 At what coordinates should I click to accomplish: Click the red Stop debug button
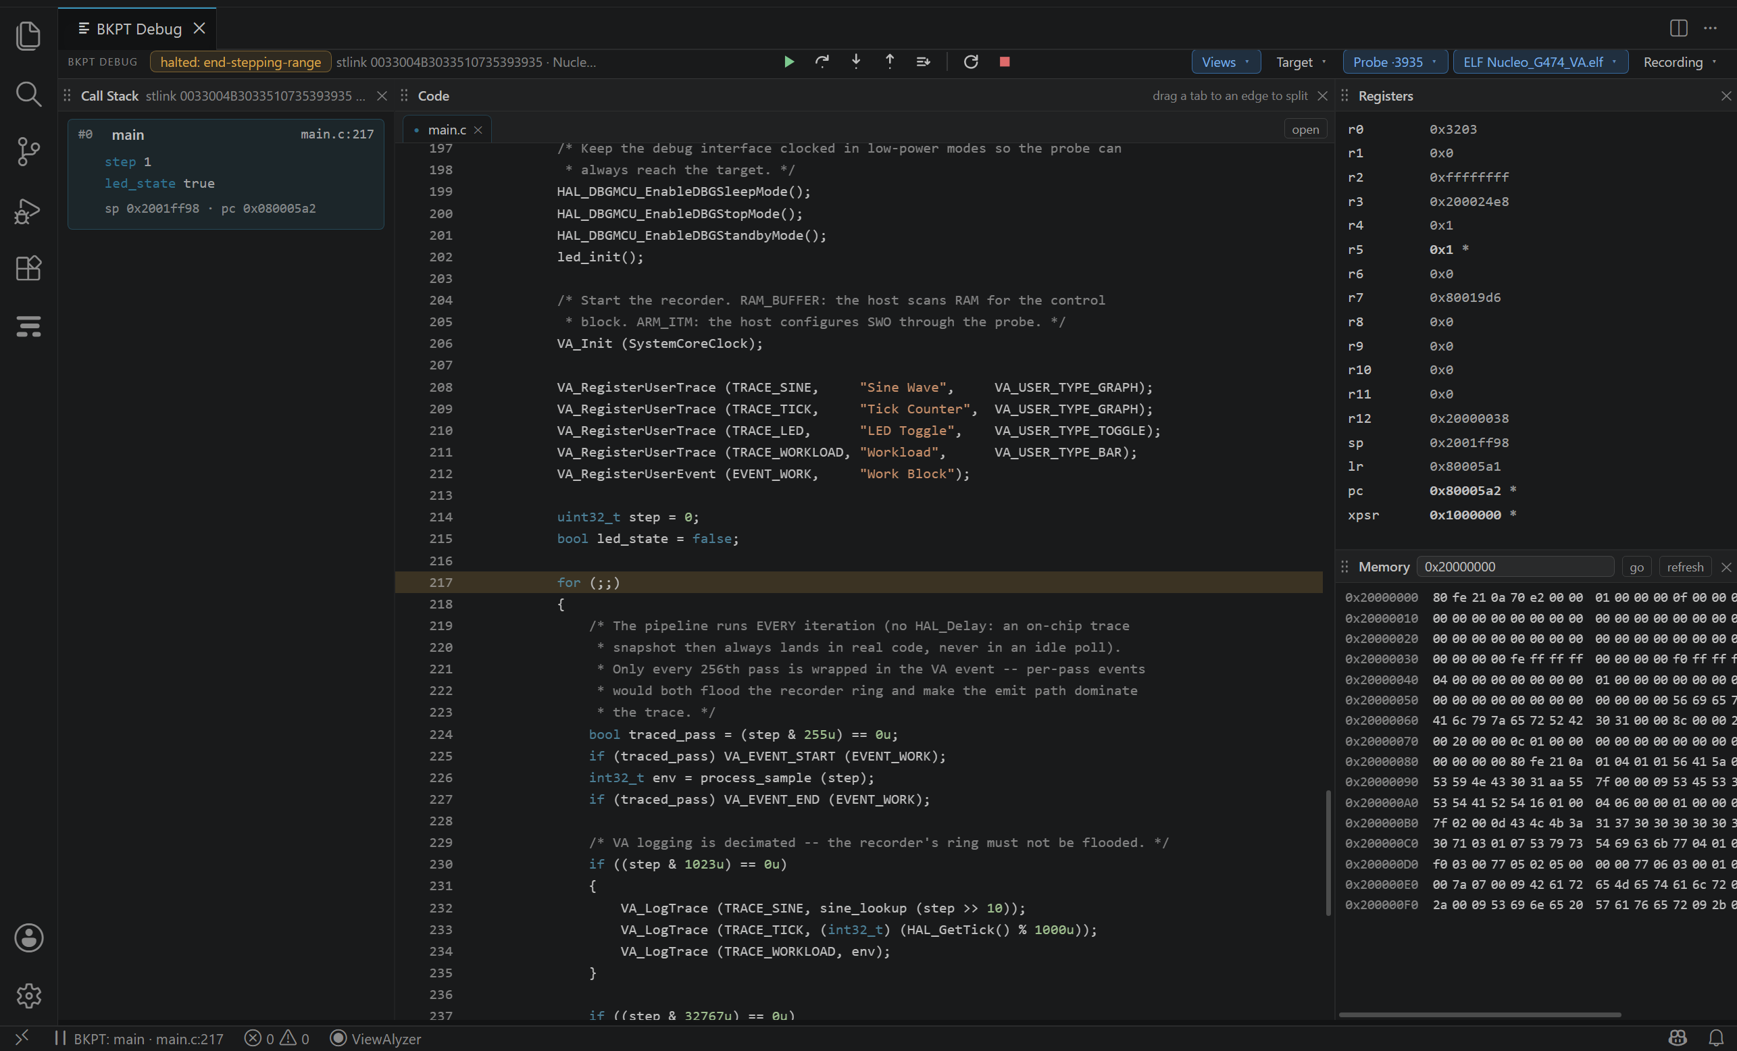coord(1005,62)
